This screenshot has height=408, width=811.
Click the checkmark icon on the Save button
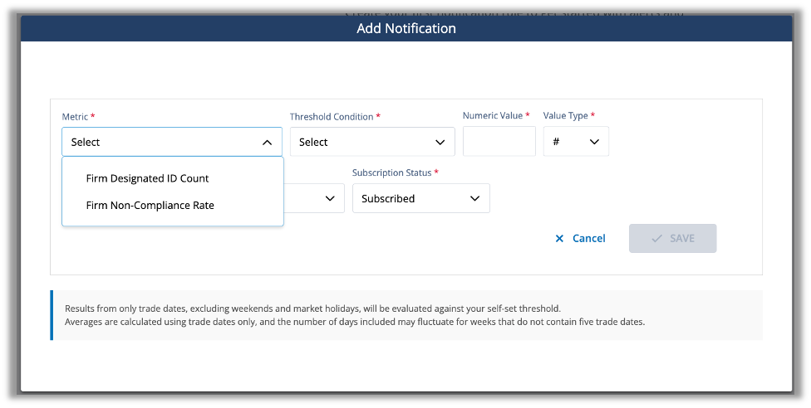click(656, 239)
